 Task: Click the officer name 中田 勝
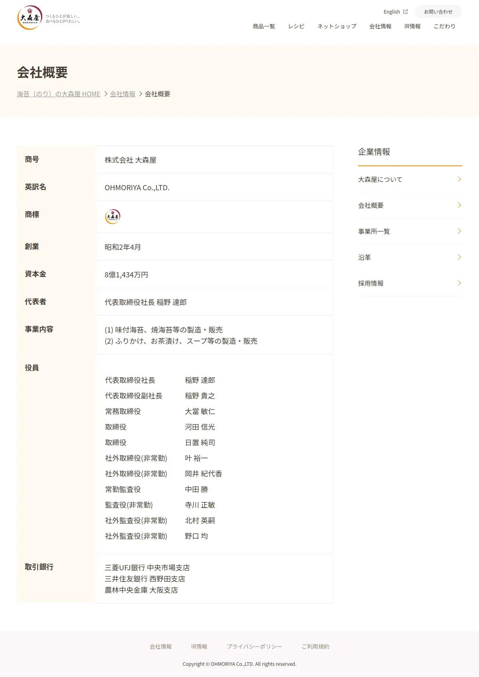click(196, 489)
